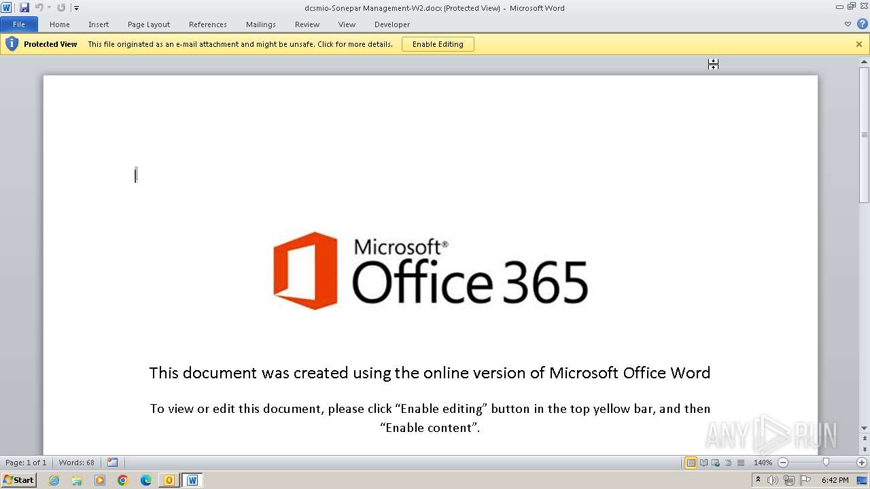This screenshot has height=489, width=870.
Task: Click the Redo icon in Quick Access Toolbar
Action: point(61,7)
